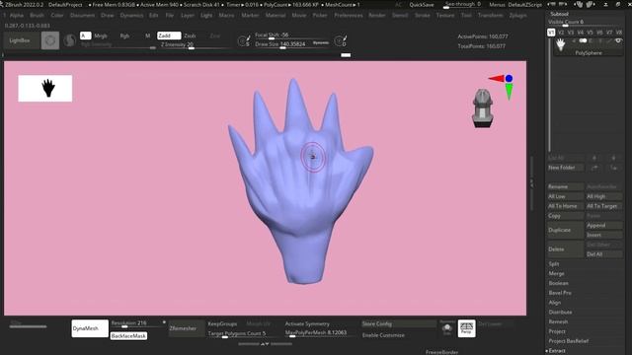Screen dimensions: 632x355
Task: Toggle the BackfaceMask button
Action: (128, 335)
